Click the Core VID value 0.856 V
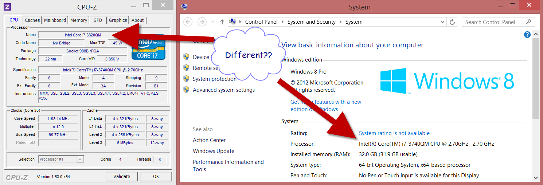This screenshot has width=543, height=185. click(112, 59)
